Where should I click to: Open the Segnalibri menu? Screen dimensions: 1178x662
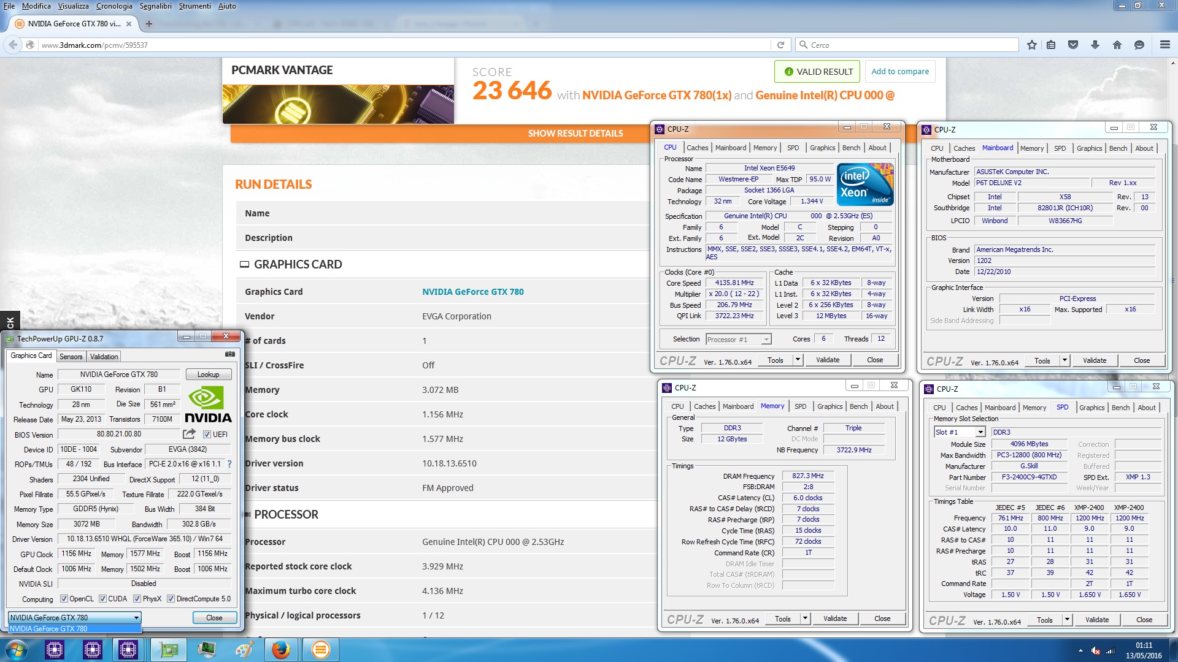tap(156, 6)
